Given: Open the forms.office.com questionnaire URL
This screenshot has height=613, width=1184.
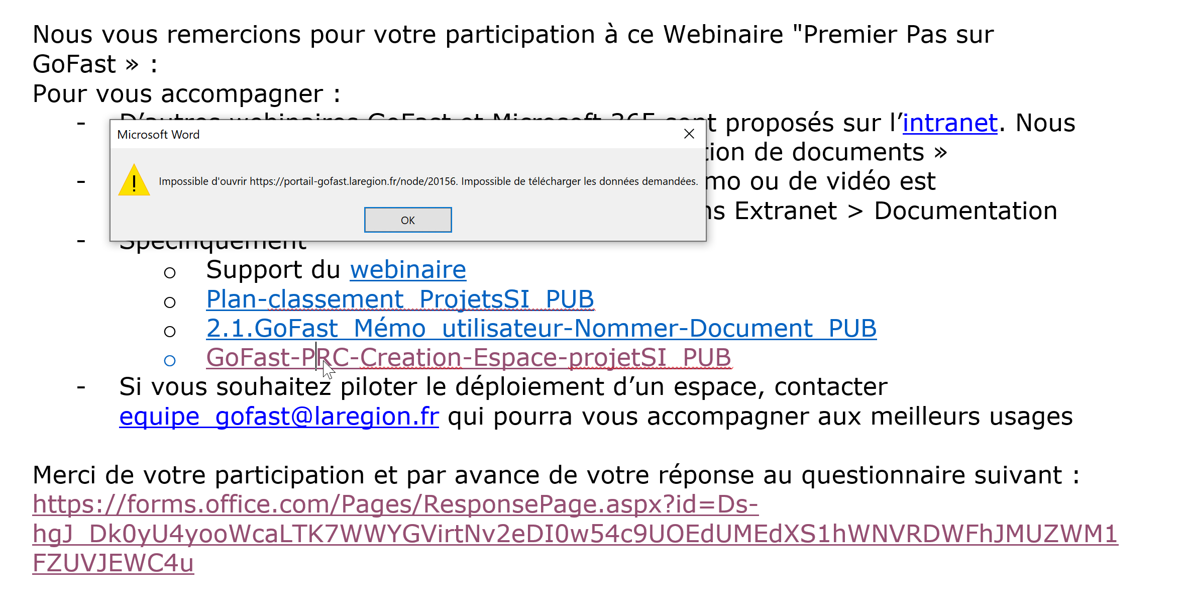Looking at the screenshot, I should click(395, 504).
